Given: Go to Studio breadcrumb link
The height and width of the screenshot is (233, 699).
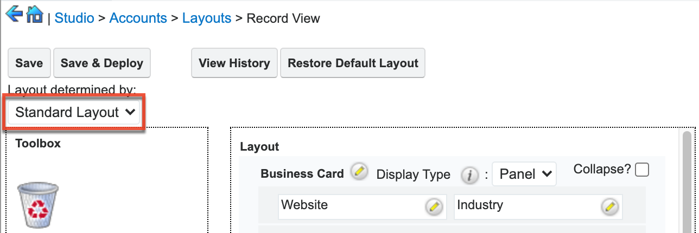Looking at the screenshot, I should point(74,18).
